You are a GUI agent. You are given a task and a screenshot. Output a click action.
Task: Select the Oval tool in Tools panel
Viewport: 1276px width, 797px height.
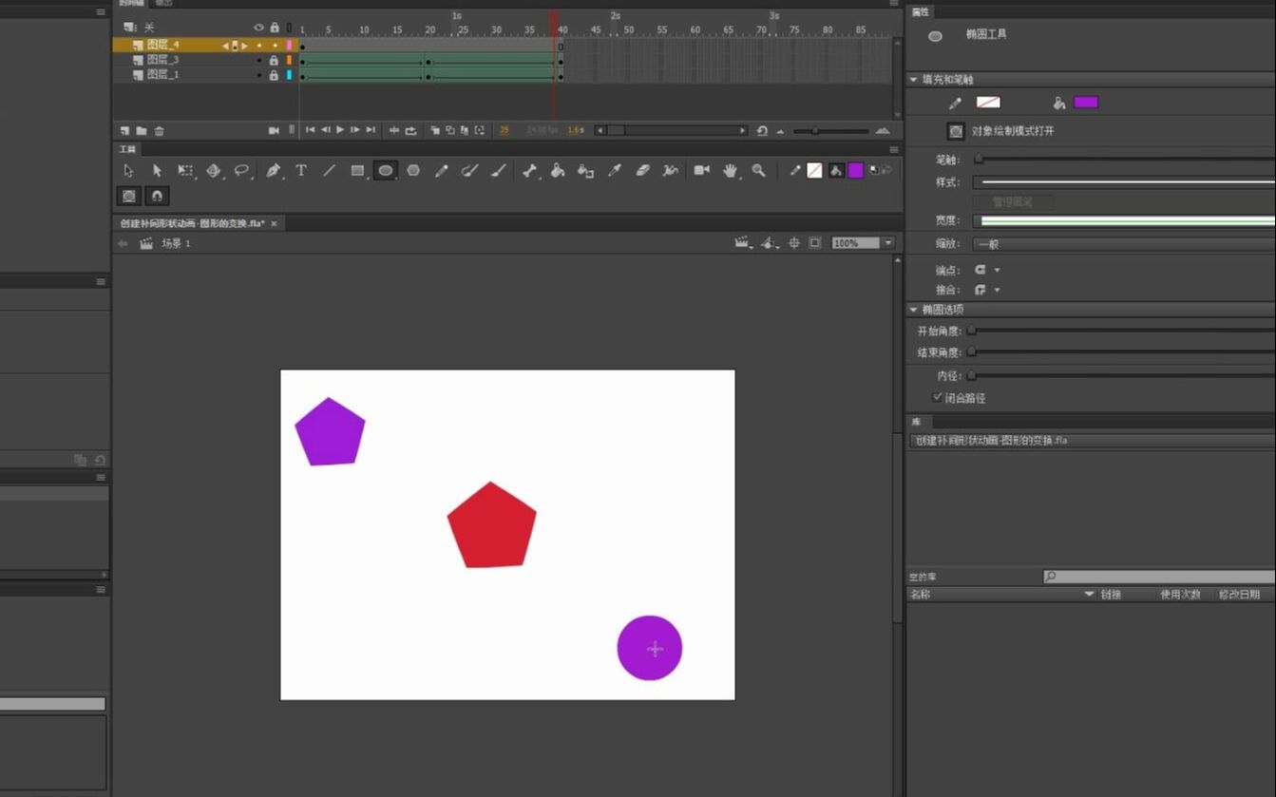point(385,171)
